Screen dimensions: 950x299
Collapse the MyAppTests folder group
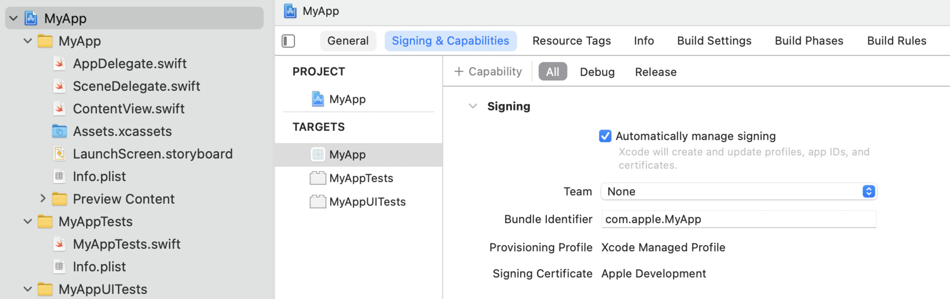click(28, 221)
